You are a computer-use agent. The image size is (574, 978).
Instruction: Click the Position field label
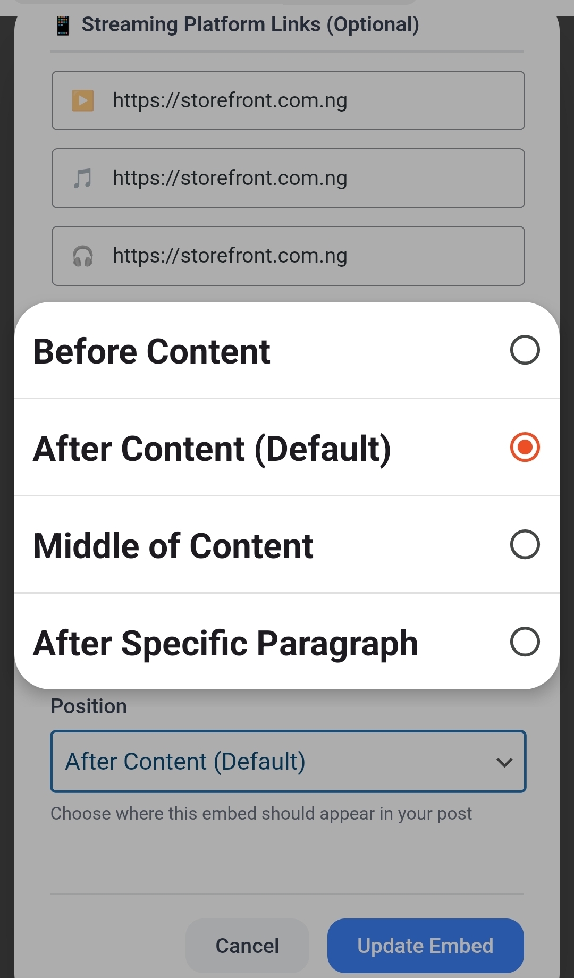(x=88, y=706)
